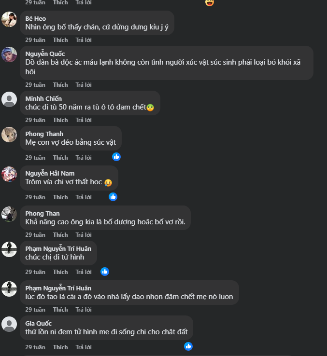327x356 pixels.
Task: Click the like reaction icon on Phong Thanh's comment
Action: [x=116, y=157]
